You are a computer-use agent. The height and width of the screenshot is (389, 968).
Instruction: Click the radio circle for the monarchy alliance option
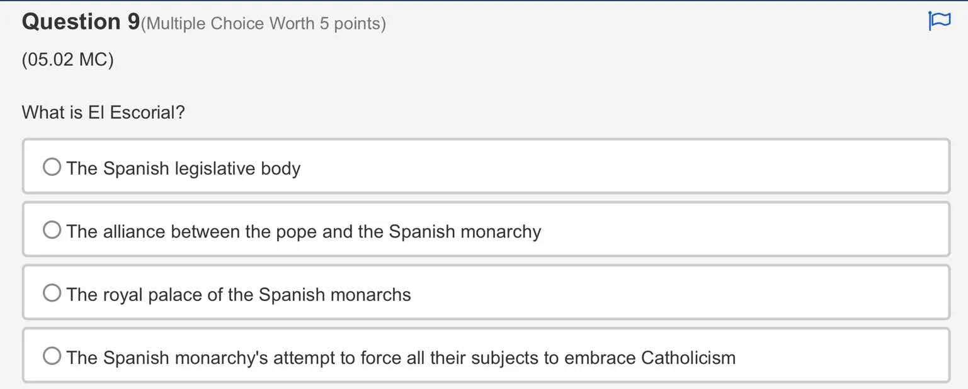[x=52, y=229]
